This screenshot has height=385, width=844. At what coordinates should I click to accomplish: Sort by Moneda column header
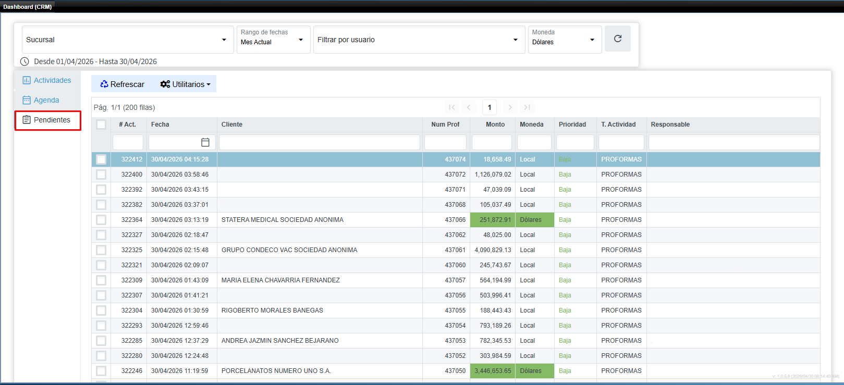532,125
